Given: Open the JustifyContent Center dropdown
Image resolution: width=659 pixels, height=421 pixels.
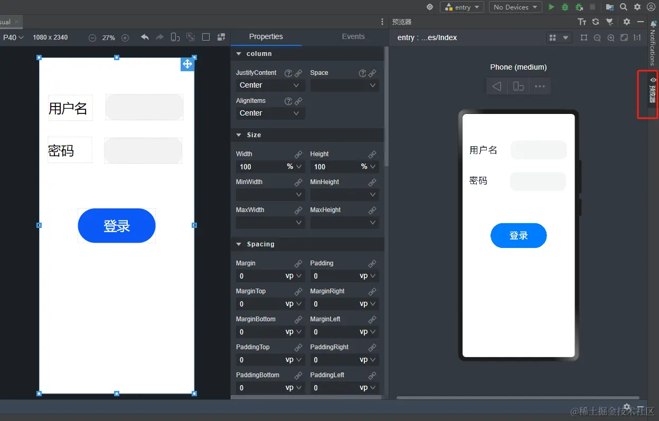Looking at the screenshot, I should (x=270, y=85).
